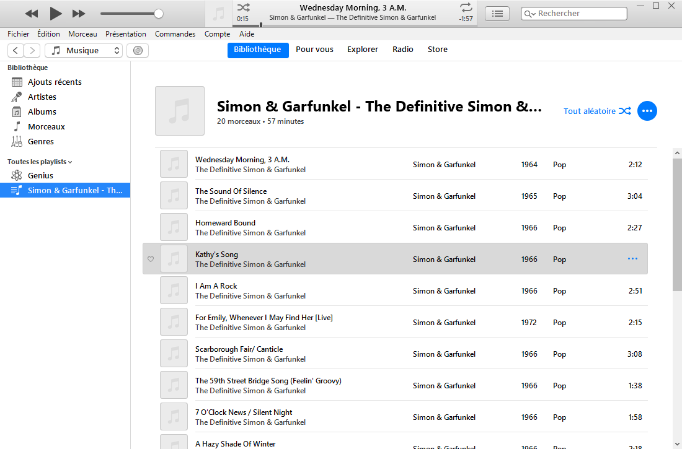Click the magnifier dropdown in search box
This screenshot has width=682, height=449.
529,14
